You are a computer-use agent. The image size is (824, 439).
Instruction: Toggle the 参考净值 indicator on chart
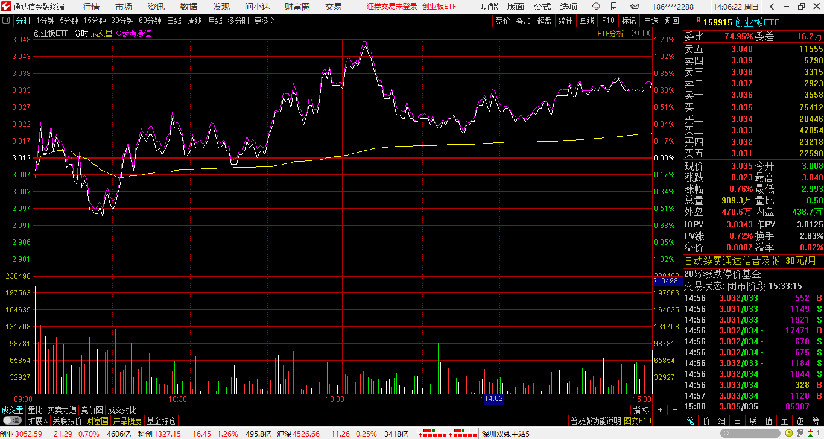133,34
